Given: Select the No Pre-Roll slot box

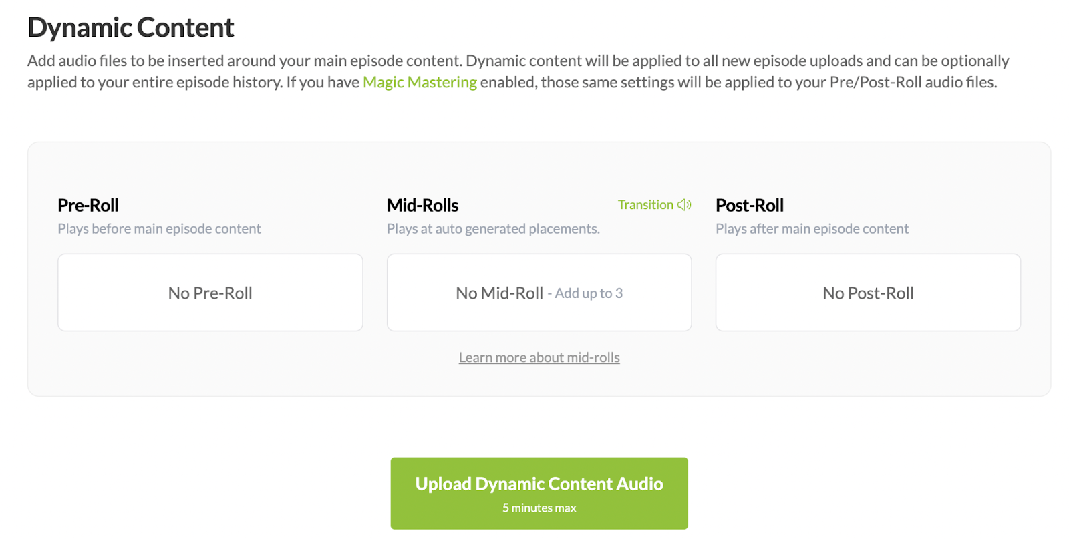Looking at the screenshot, I should [210, 293].
